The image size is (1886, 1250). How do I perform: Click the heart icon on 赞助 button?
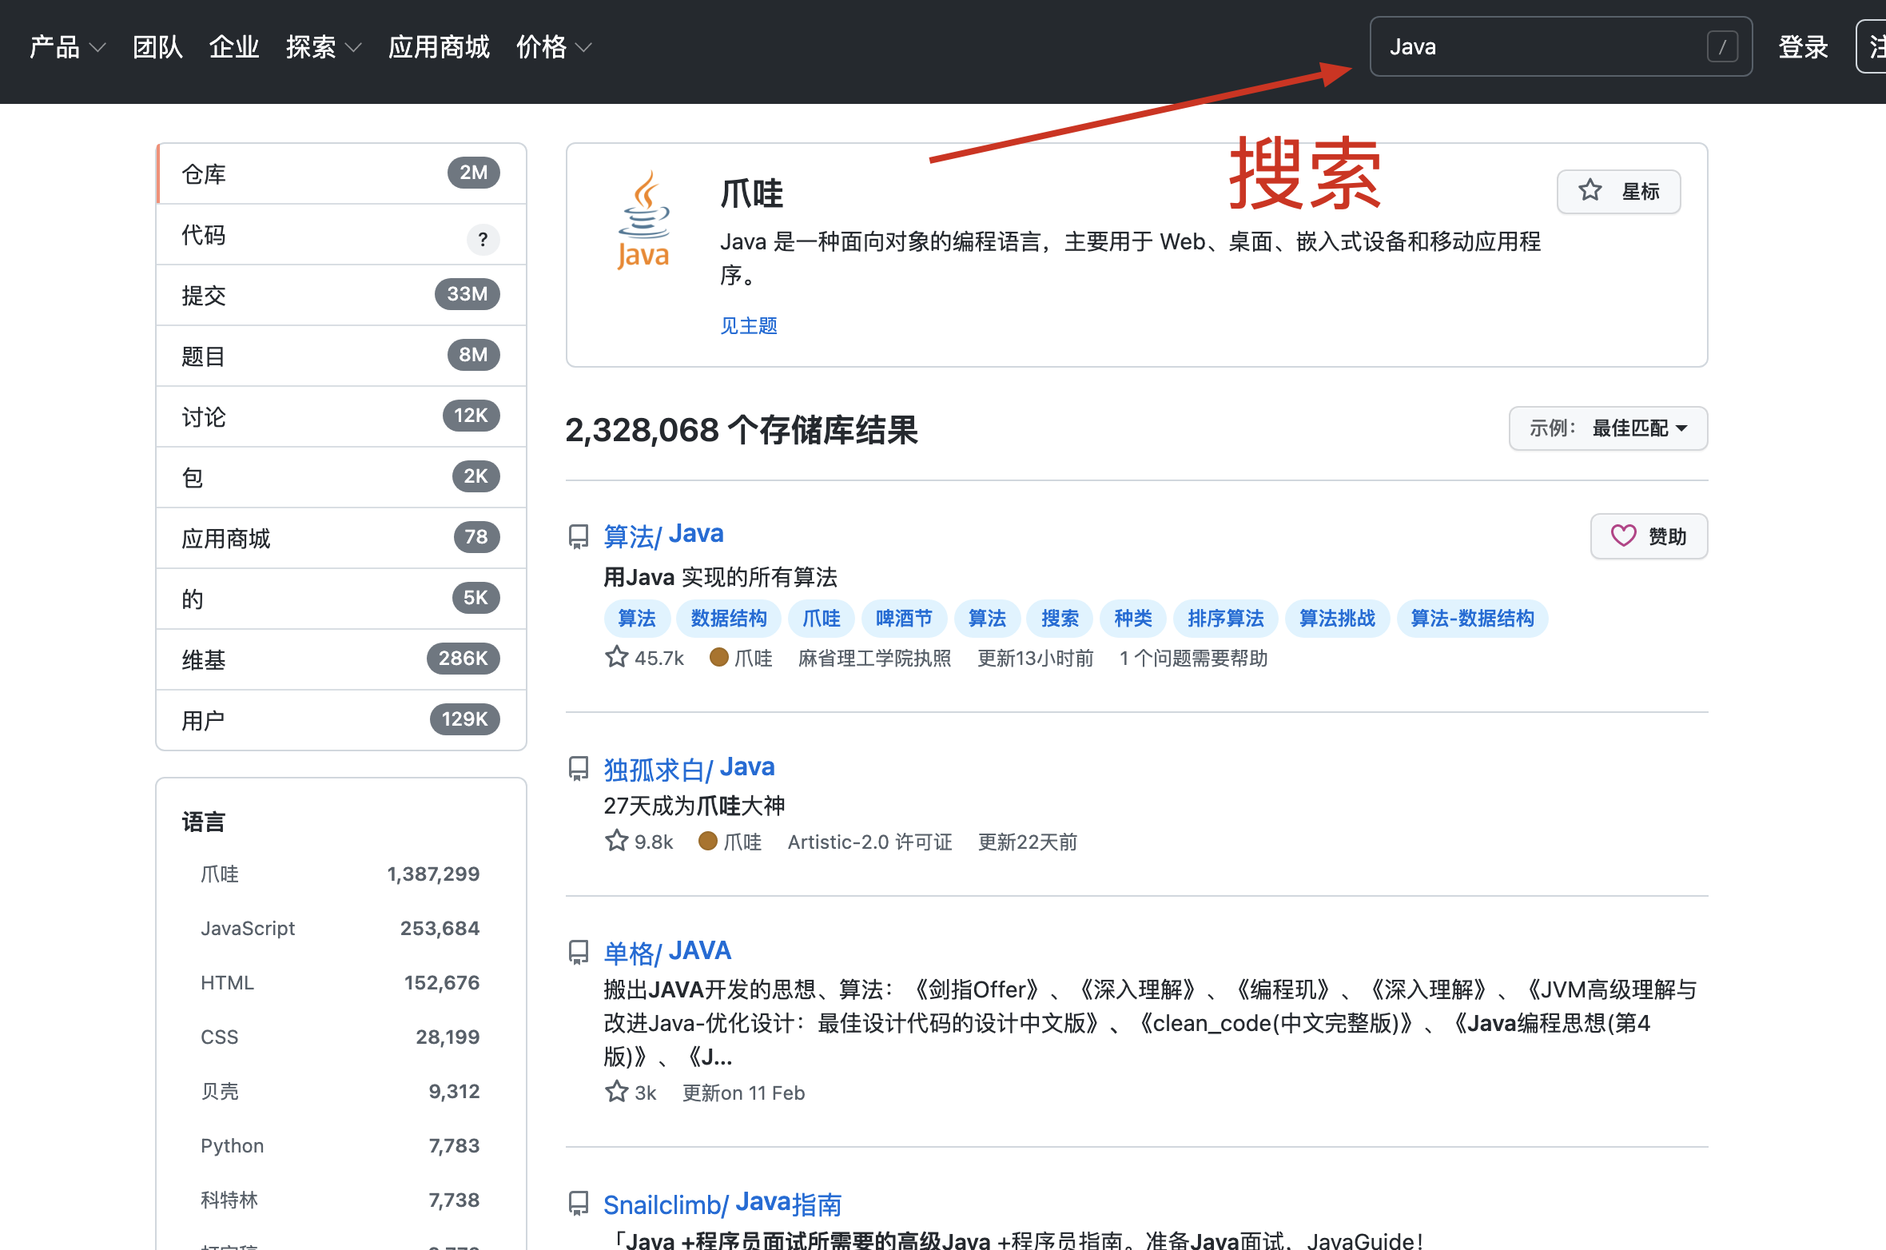pos(1623,535)
